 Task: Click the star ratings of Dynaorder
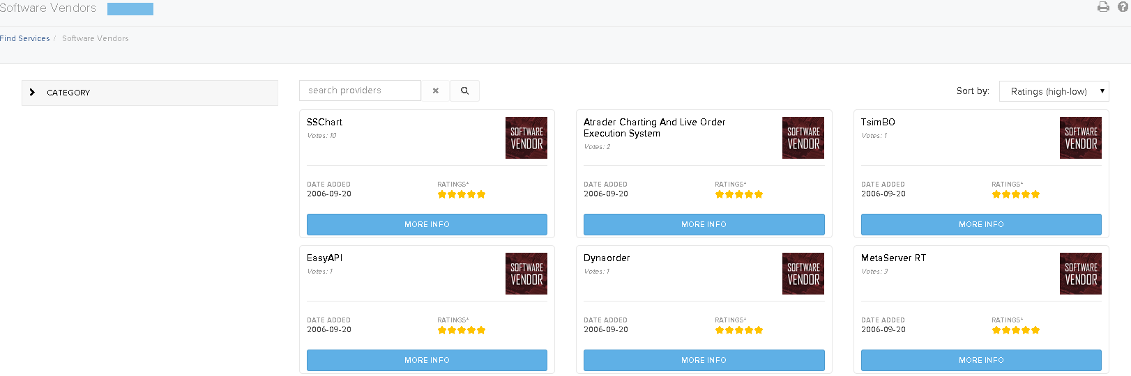coord(739,330)
